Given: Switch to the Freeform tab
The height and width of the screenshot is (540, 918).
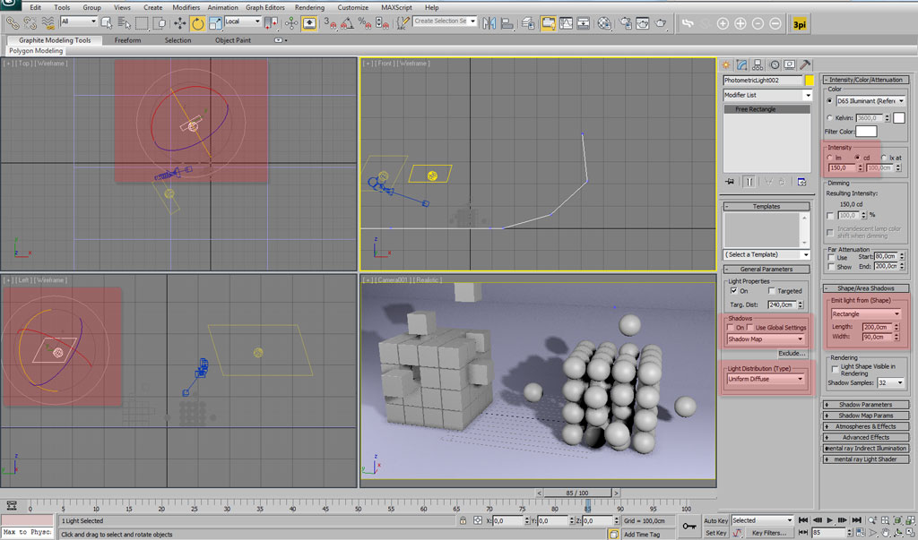Looking at the screenshot, I should click(x=127, y=40).
